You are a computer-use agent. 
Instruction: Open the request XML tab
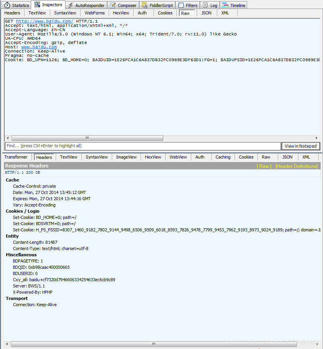(225, 13)
